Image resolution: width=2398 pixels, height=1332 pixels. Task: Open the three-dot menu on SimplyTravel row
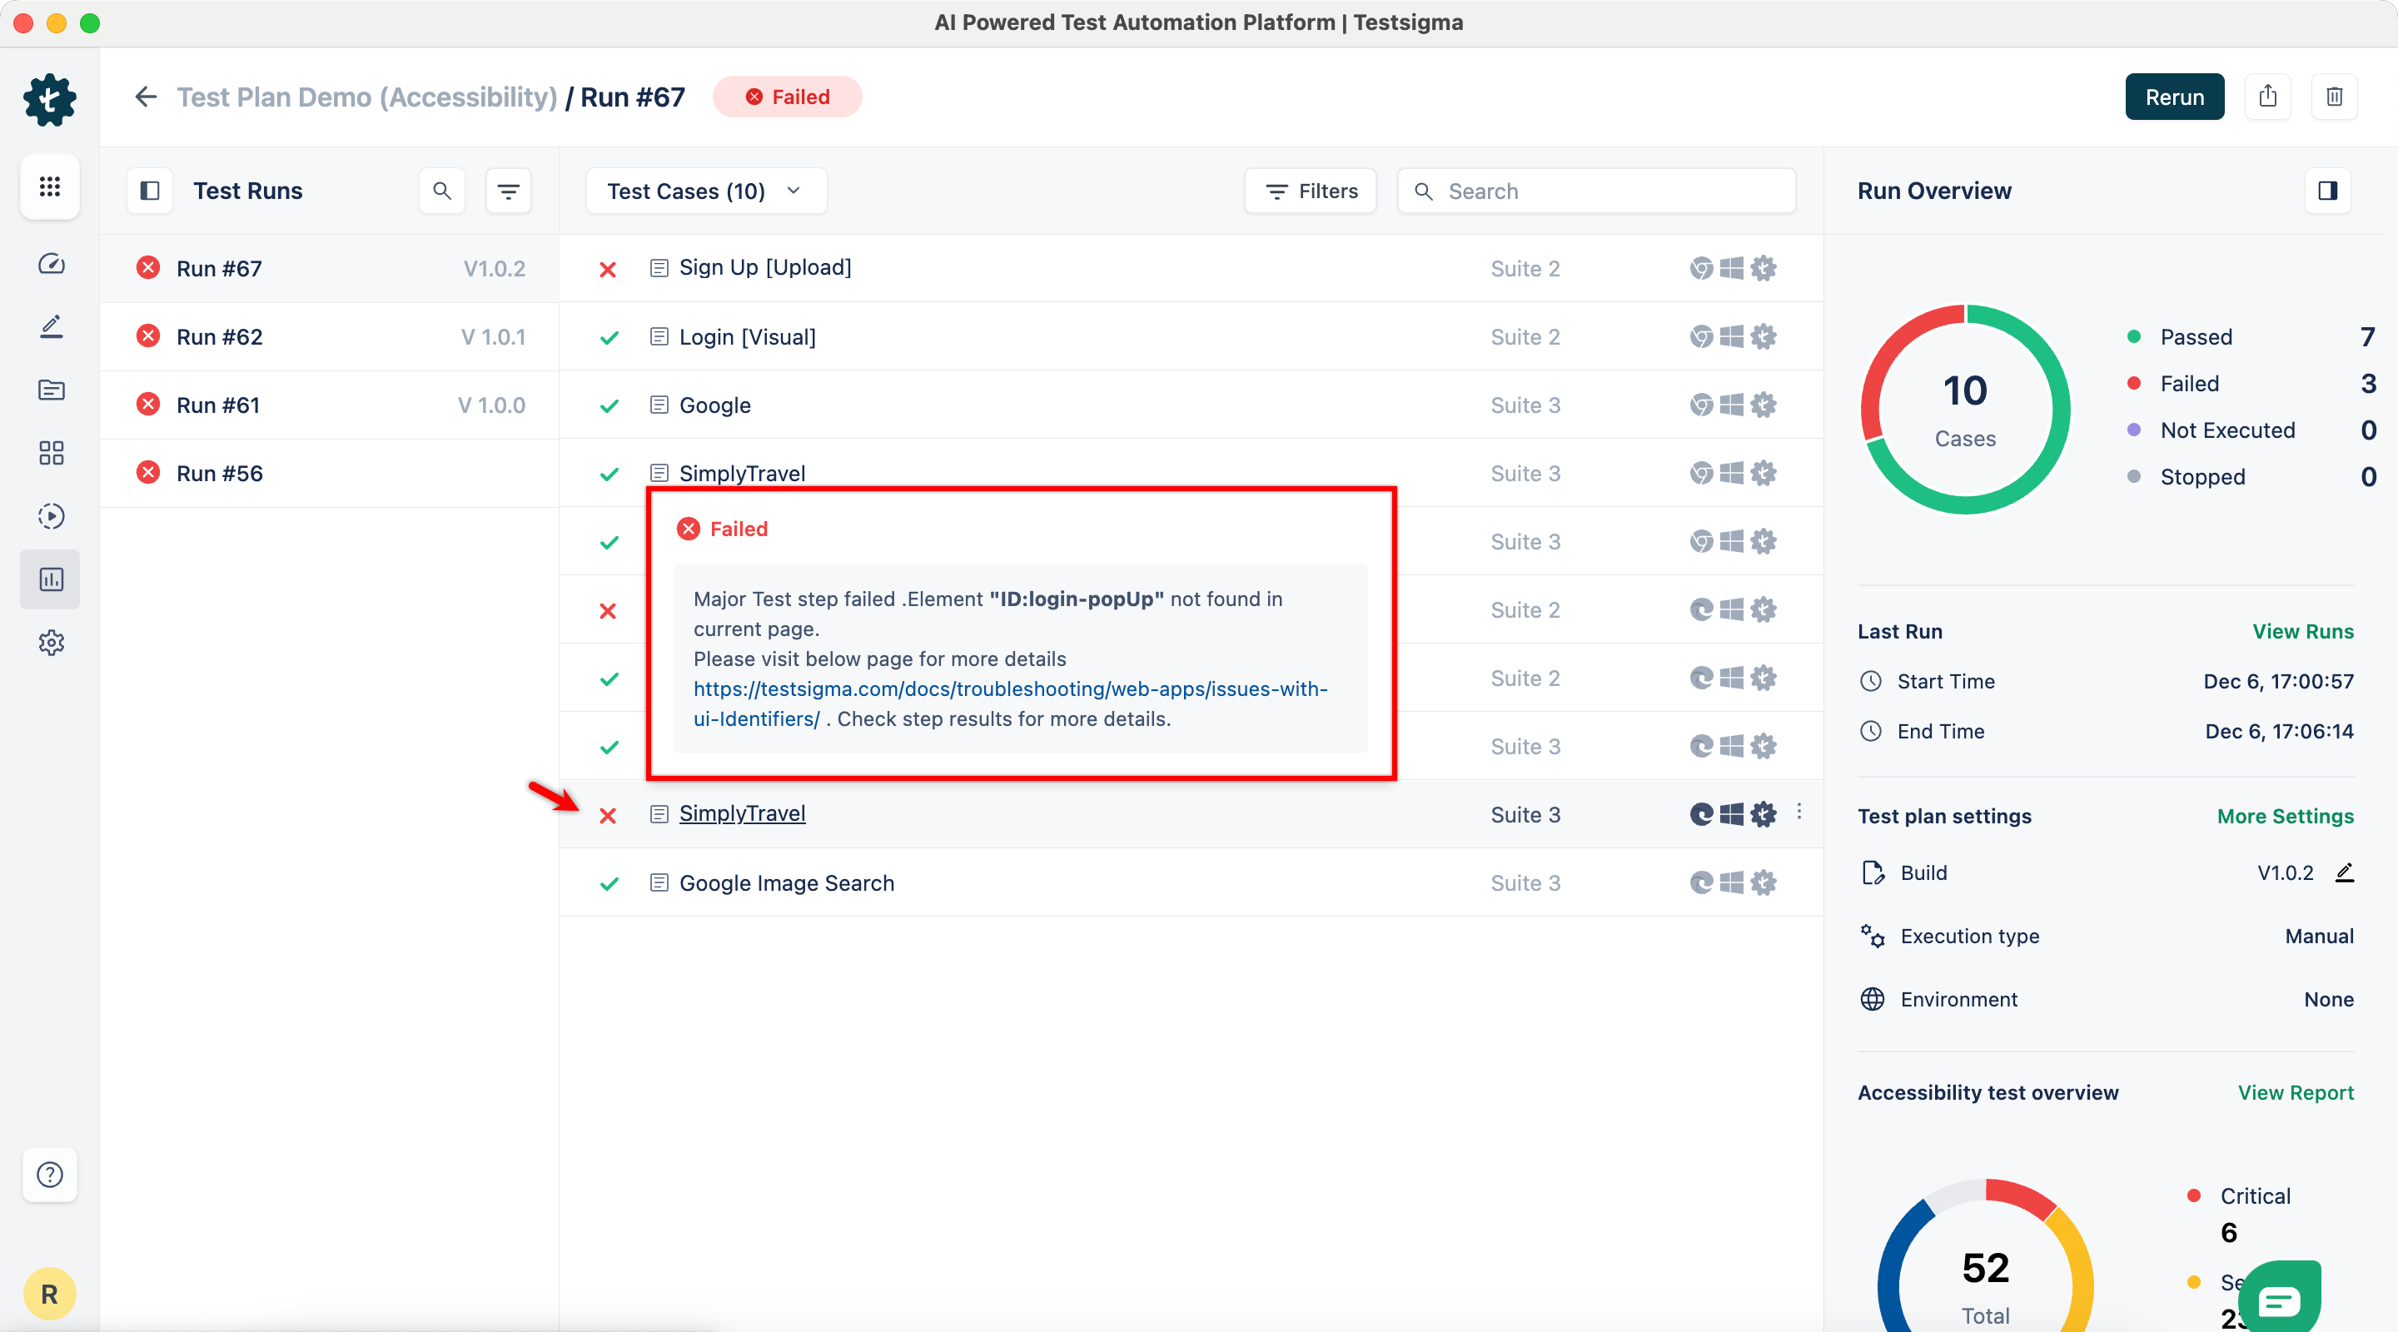1798,813
